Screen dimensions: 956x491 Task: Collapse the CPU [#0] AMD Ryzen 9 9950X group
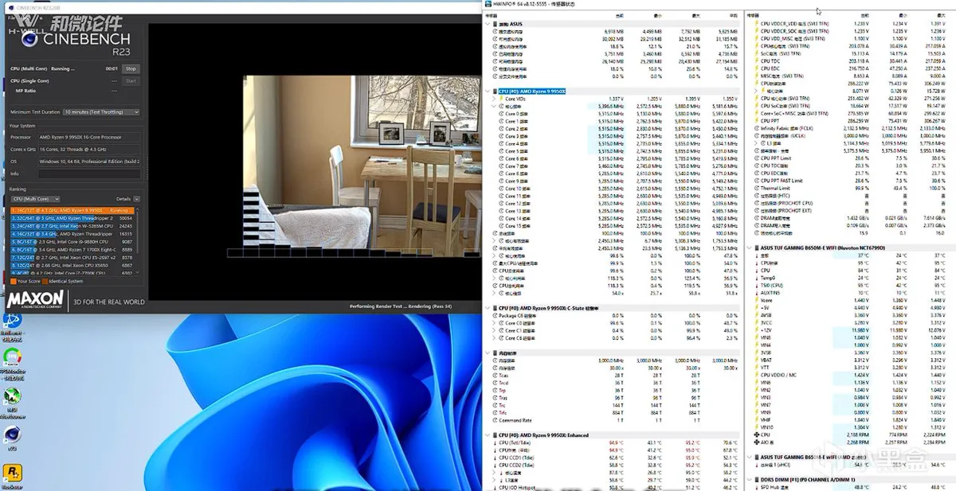pyautogui.click(x=489, y=92)
